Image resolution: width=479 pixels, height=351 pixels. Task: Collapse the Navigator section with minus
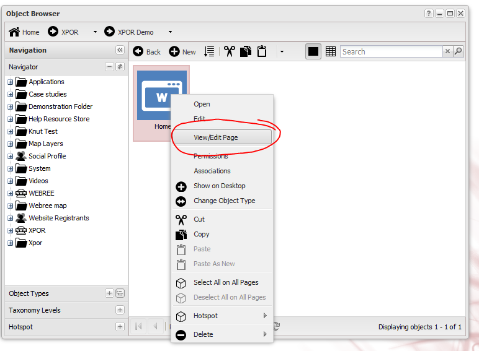pos(109,66)
